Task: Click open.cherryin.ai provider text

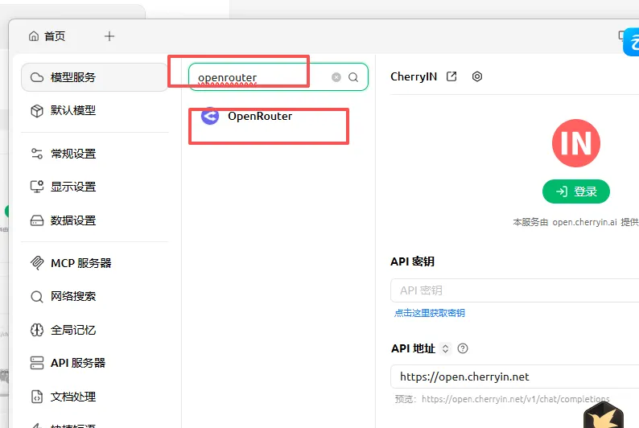Action: click(584, 222)
